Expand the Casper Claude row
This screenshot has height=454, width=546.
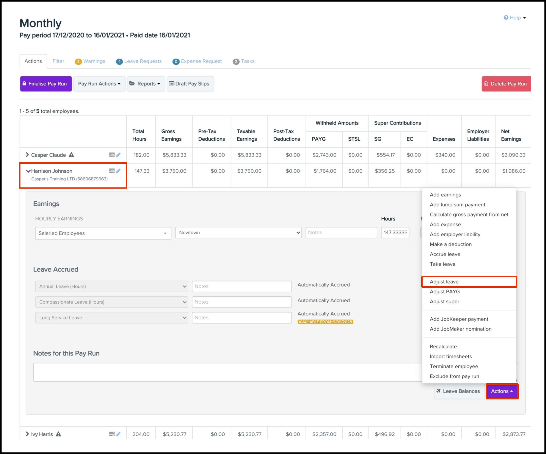pos(27,155)
